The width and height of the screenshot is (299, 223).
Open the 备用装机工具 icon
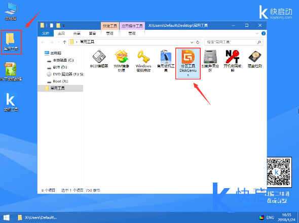coord(166,61)
